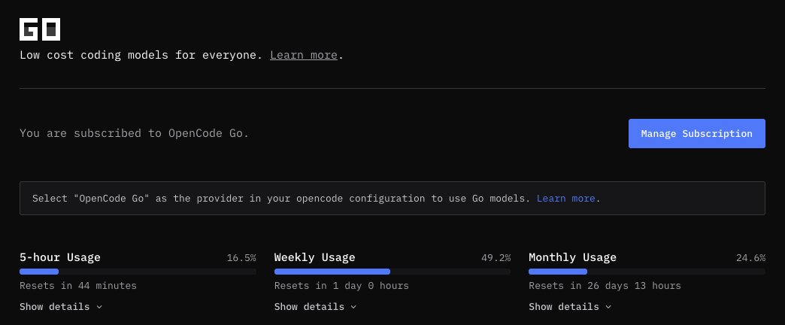The width and height of the screenshot is (785, 325).
Task: Click the 'Monthly Usage' heading
Action: (573, 257)
